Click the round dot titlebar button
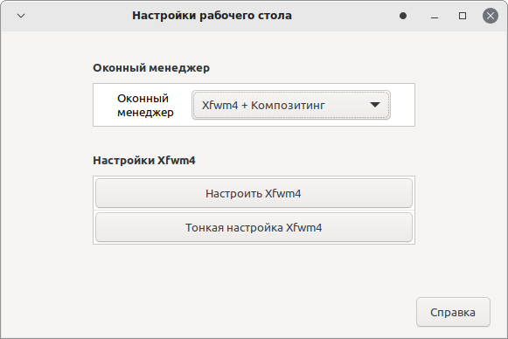The width and height of the screenshot is (508, 339). pyautogui.click(x=403, y=16)
